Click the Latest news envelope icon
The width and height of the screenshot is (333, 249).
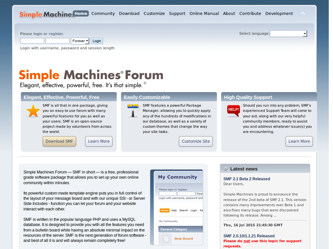click(225, 169)
